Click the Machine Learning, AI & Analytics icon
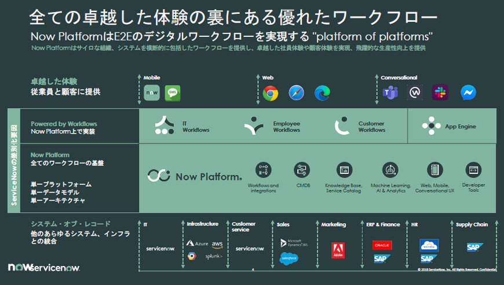The height and width of the screenshot is (285, 504). (390, 170)
